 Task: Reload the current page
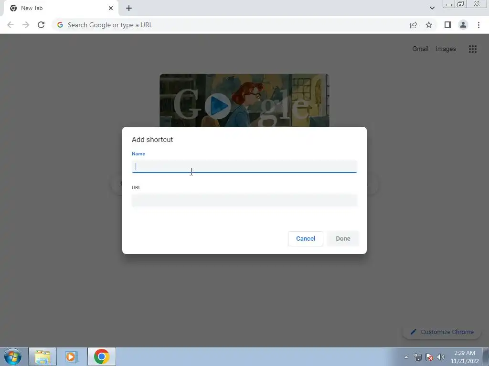pos(41,25)
